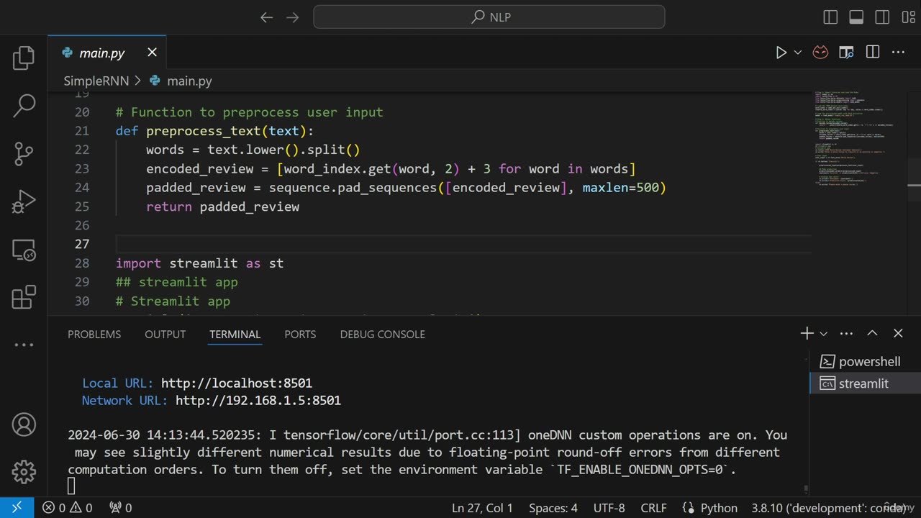Maximize the panel with the chevron up
The width and height of the screenshot is (921, 518).
pos(872,333)
